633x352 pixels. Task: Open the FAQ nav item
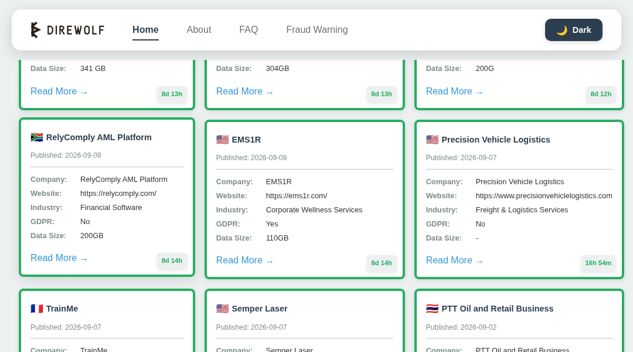[x=249, y=30]
